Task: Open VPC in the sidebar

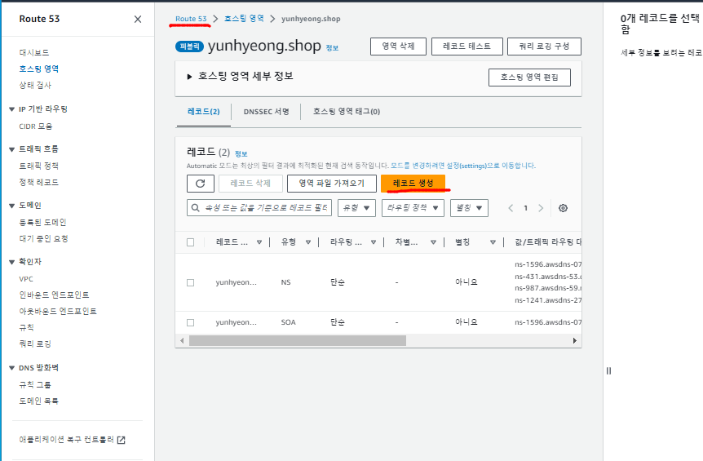Action: pyautogui.click(x=26, y=279)
